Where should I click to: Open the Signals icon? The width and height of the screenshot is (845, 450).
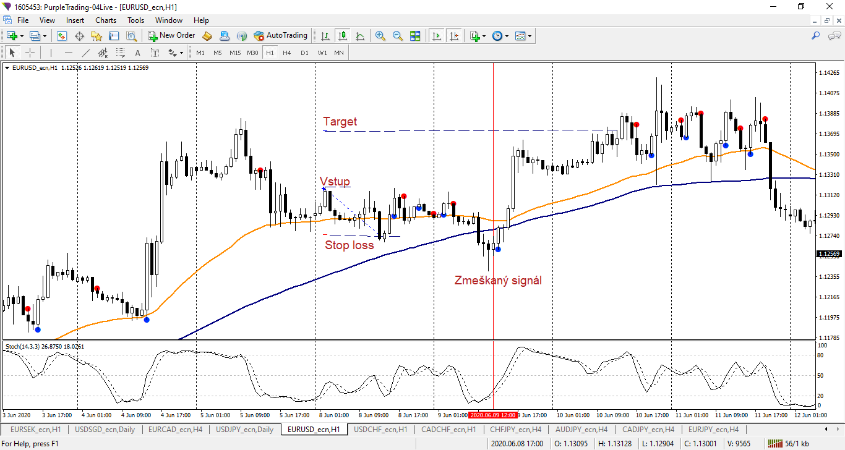tap(242, 36)
